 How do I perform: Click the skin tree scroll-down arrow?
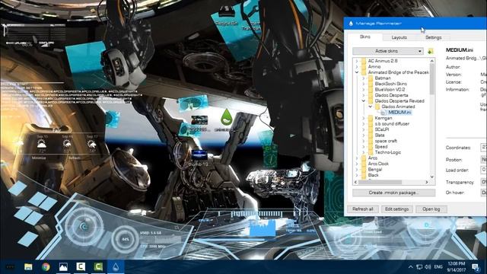pos(431,177)
